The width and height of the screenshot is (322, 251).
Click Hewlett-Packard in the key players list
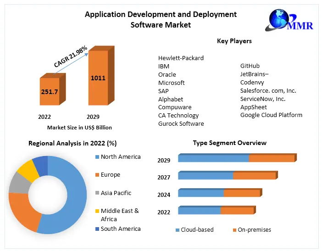tap(181, 58)
